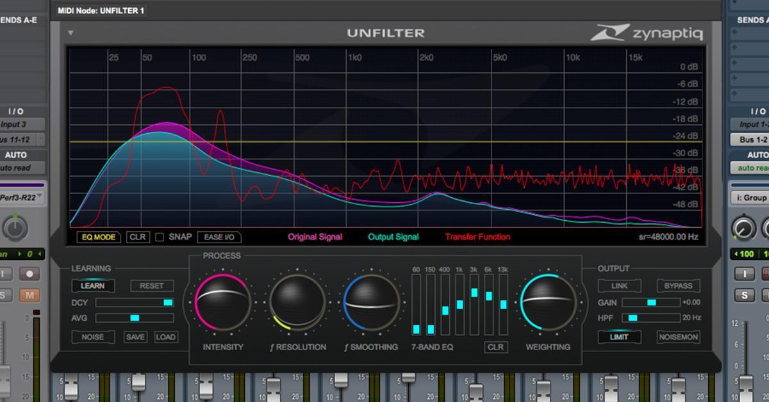Click the Output Signal legend label
This screenshot has height=402, width=769.
[393, 237]
